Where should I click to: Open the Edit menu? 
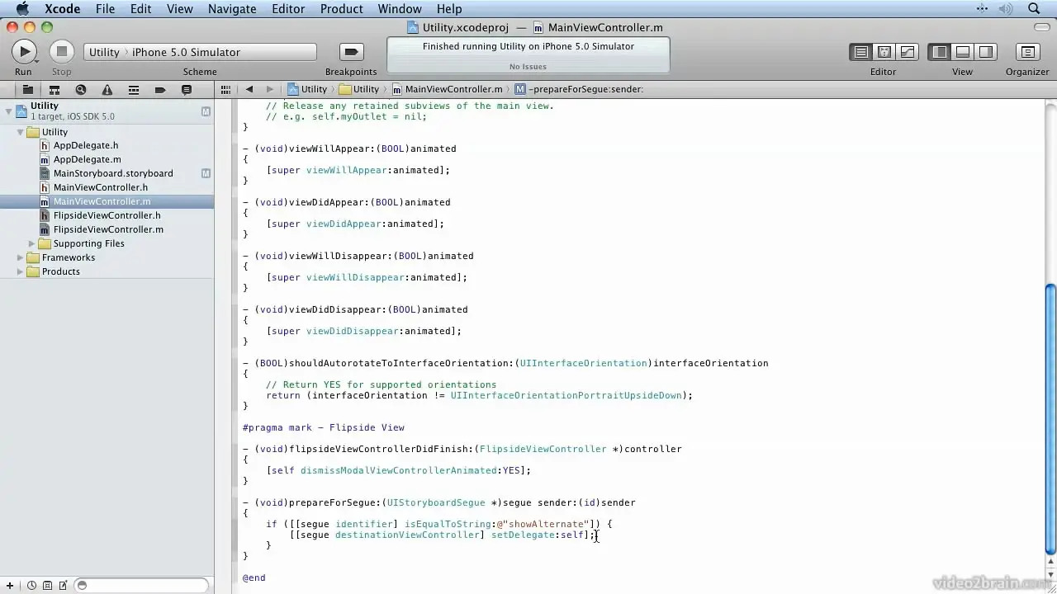coord(140,9)
